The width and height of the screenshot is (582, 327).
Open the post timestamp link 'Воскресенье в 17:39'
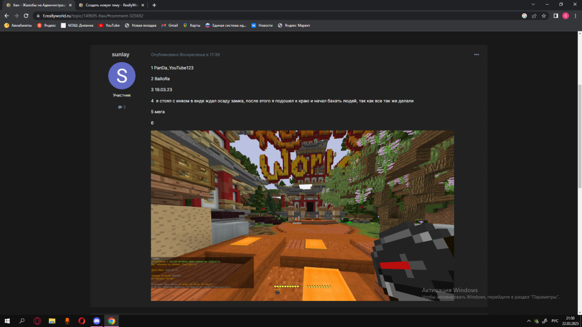coord(185,55)
